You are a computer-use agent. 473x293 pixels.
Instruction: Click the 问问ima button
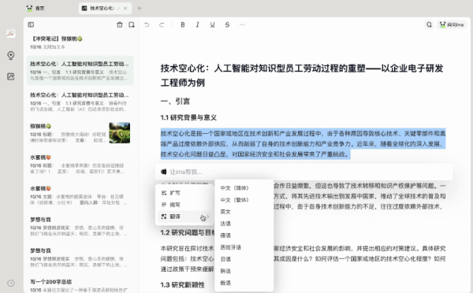pos(451,24)
